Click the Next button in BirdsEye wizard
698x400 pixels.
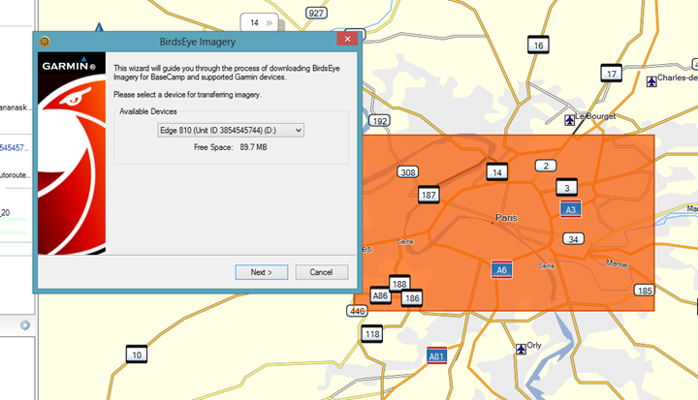[x=262, y=272]
